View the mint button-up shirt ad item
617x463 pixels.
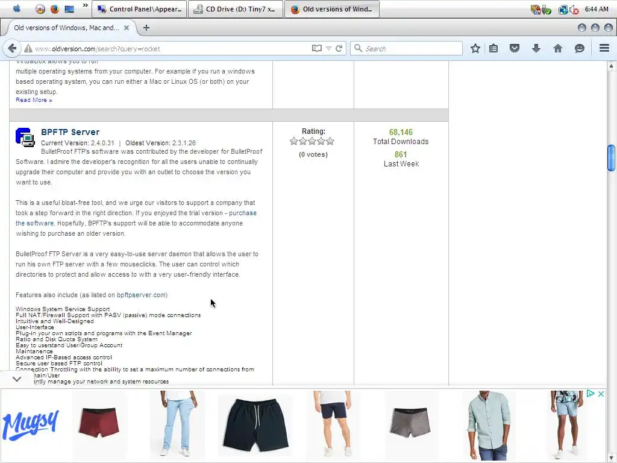(x=488, y=425)
